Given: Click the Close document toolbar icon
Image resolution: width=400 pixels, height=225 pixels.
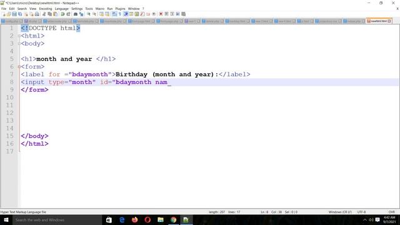Looking at the screenshot, I should click(26, 14).
